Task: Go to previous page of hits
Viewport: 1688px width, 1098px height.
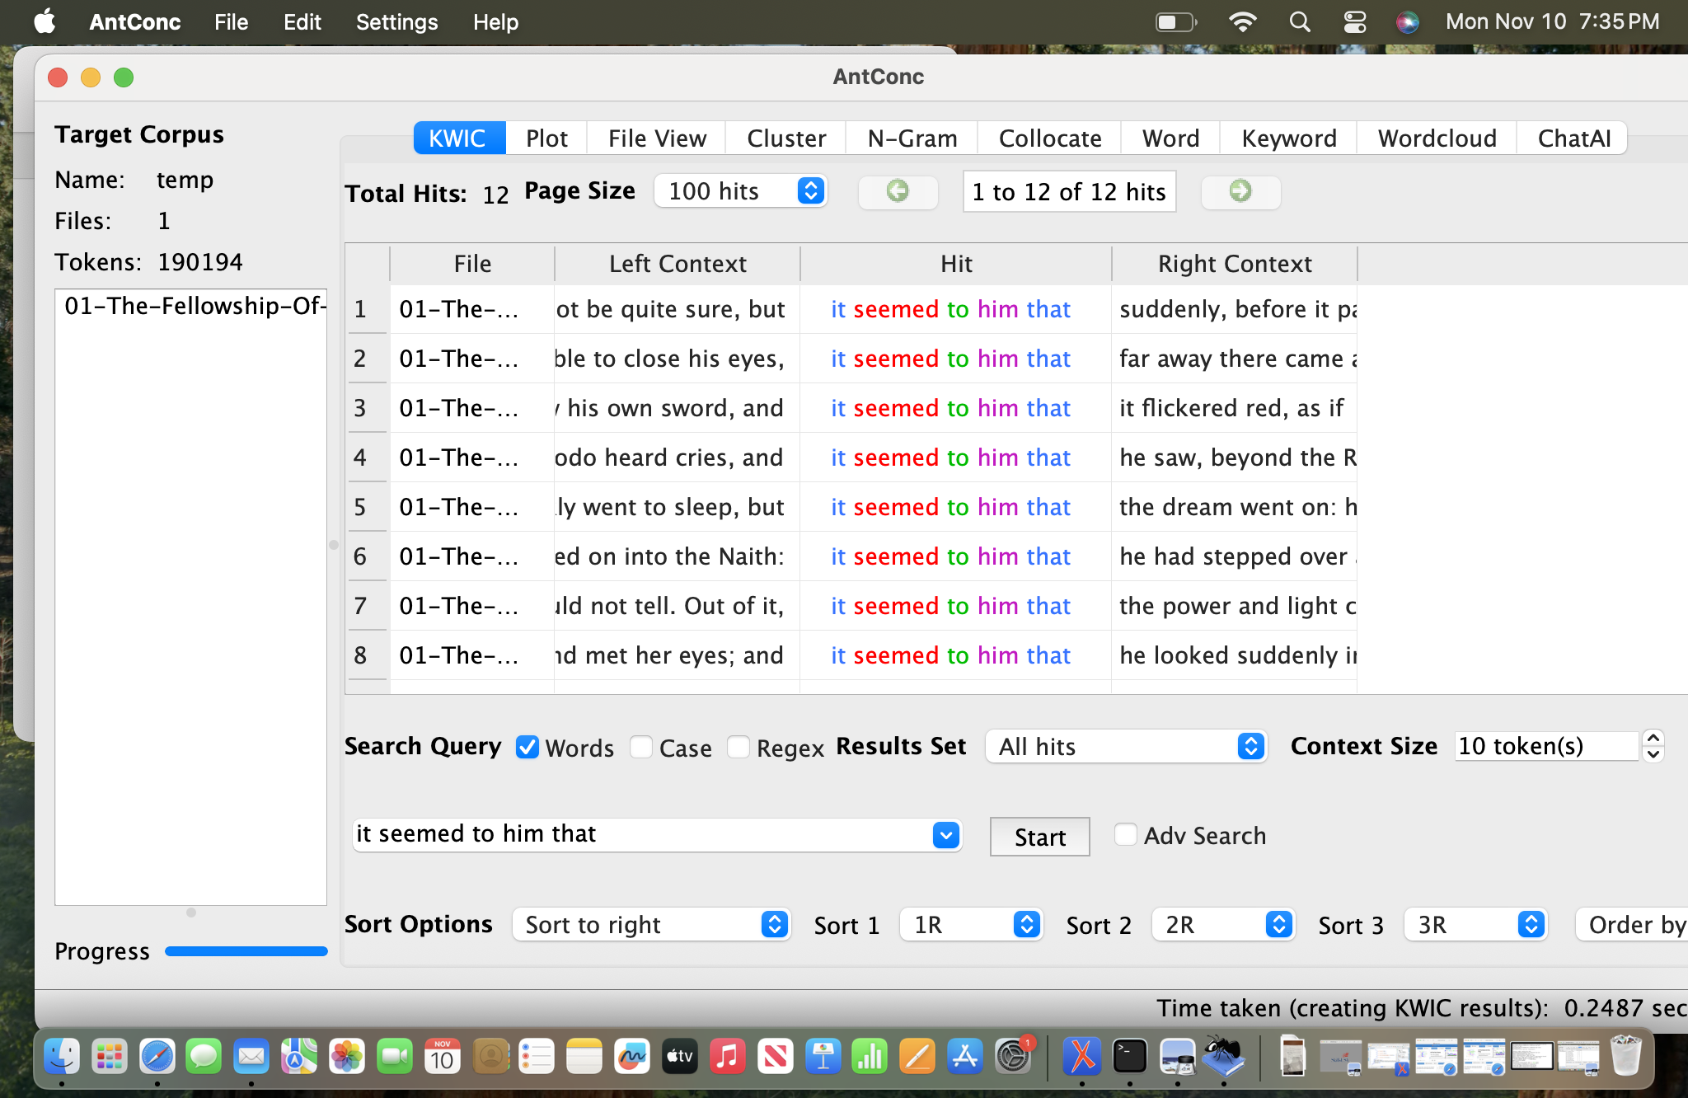Action: 898,191
